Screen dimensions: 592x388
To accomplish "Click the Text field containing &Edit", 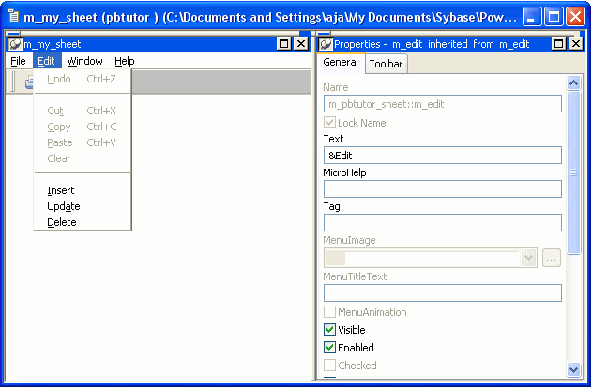I will tap(443, 156).
